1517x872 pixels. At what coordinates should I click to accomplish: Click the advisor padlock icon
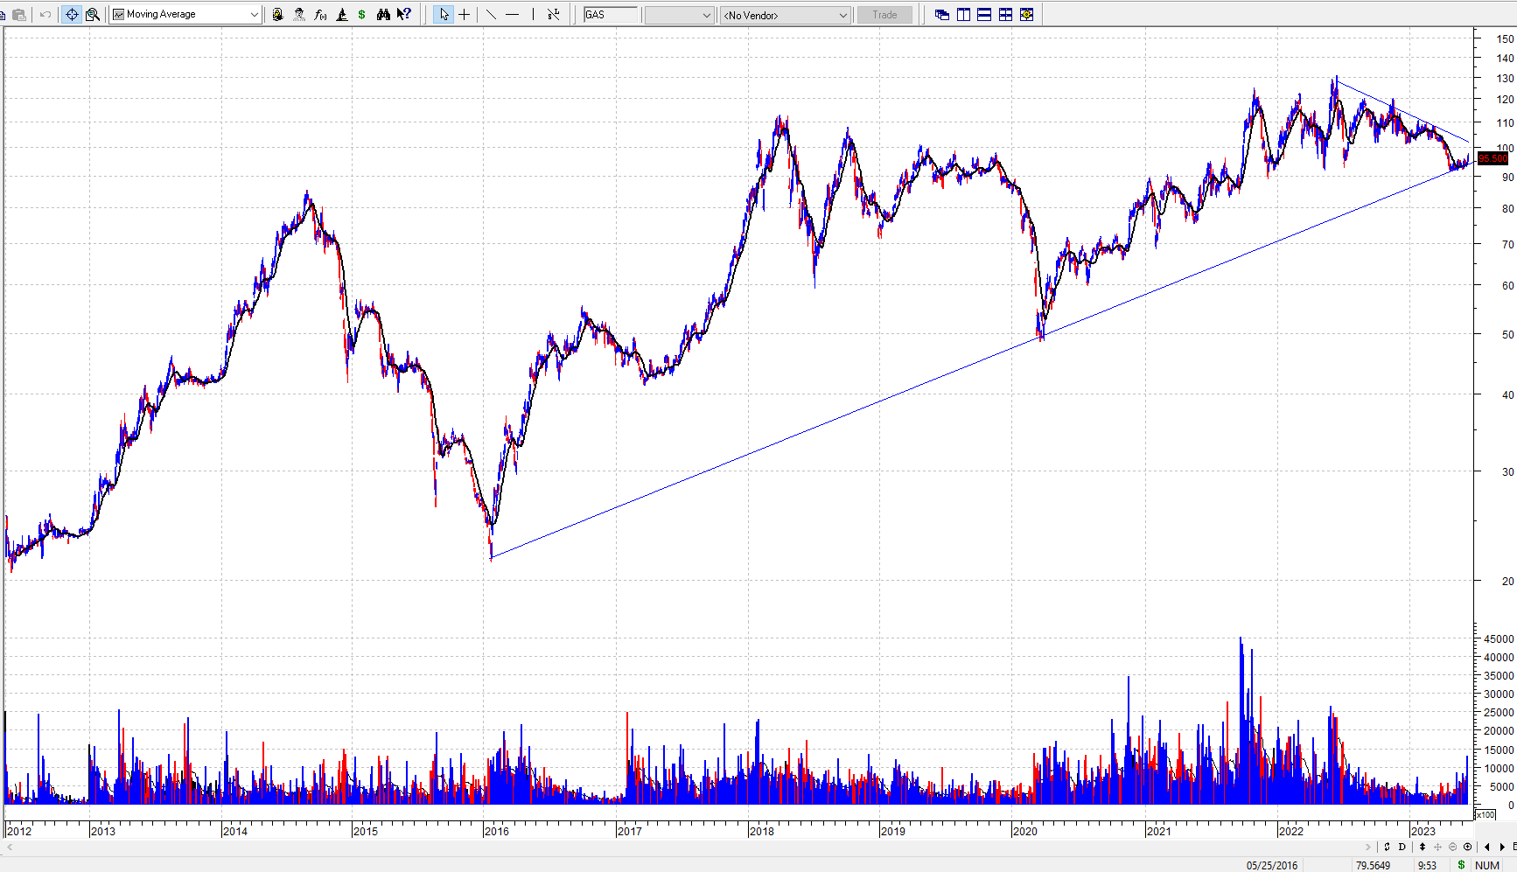277,14
